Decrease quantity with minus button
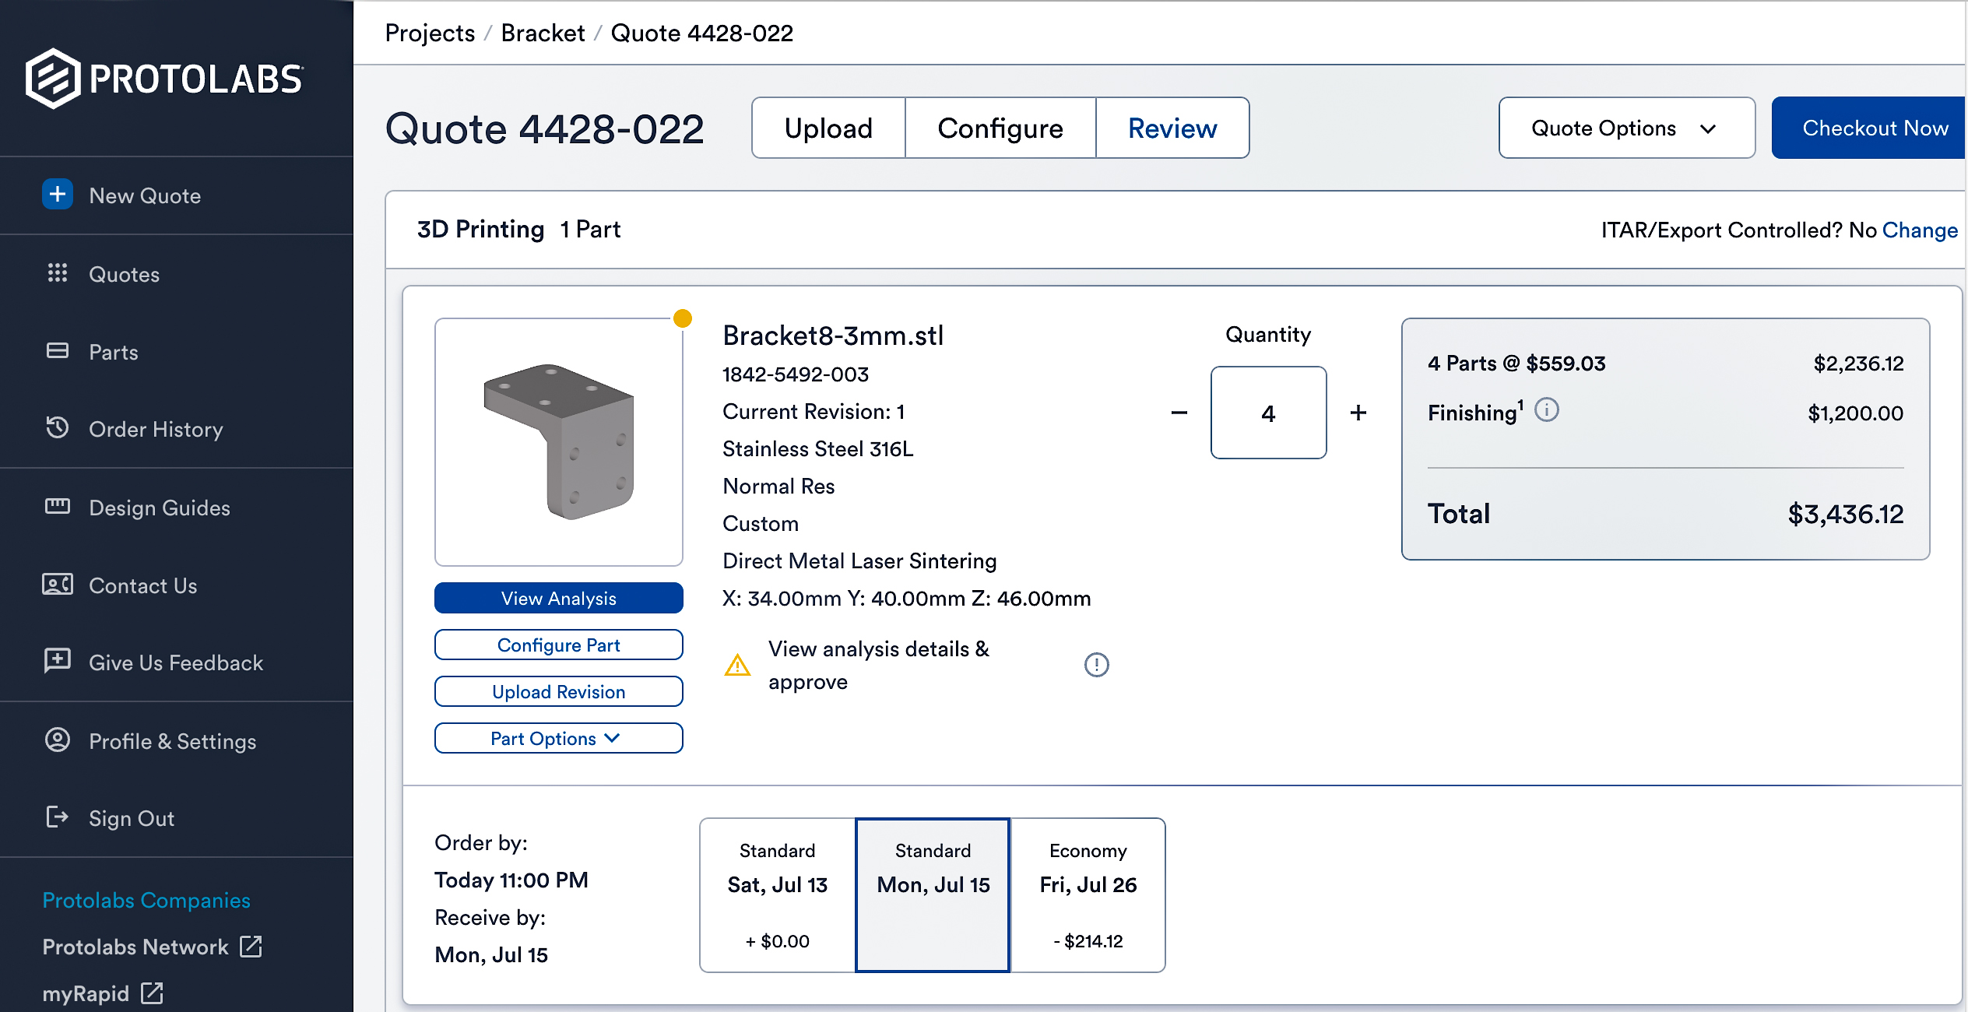1968x1012 pixels. tap(1179, 413)
